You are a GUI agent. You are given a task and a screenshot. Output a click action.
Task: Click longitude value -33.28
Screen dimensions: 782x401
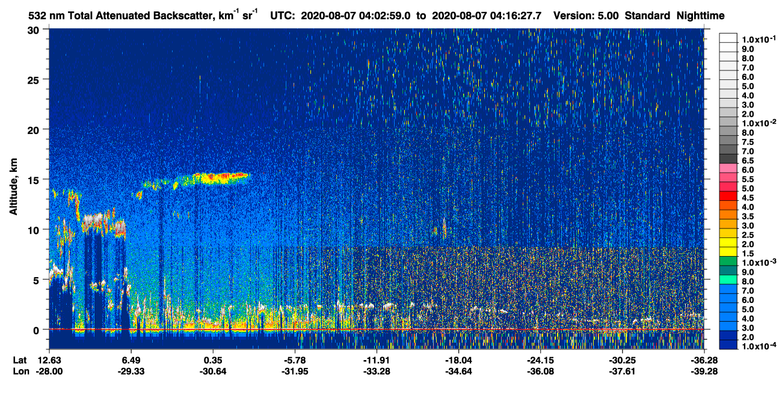click(375, 371)
